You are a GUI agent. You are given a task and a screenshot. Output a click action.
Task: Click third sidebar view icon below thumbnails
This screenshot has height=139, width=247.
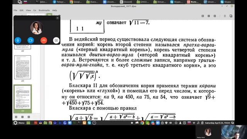[29, 117]
